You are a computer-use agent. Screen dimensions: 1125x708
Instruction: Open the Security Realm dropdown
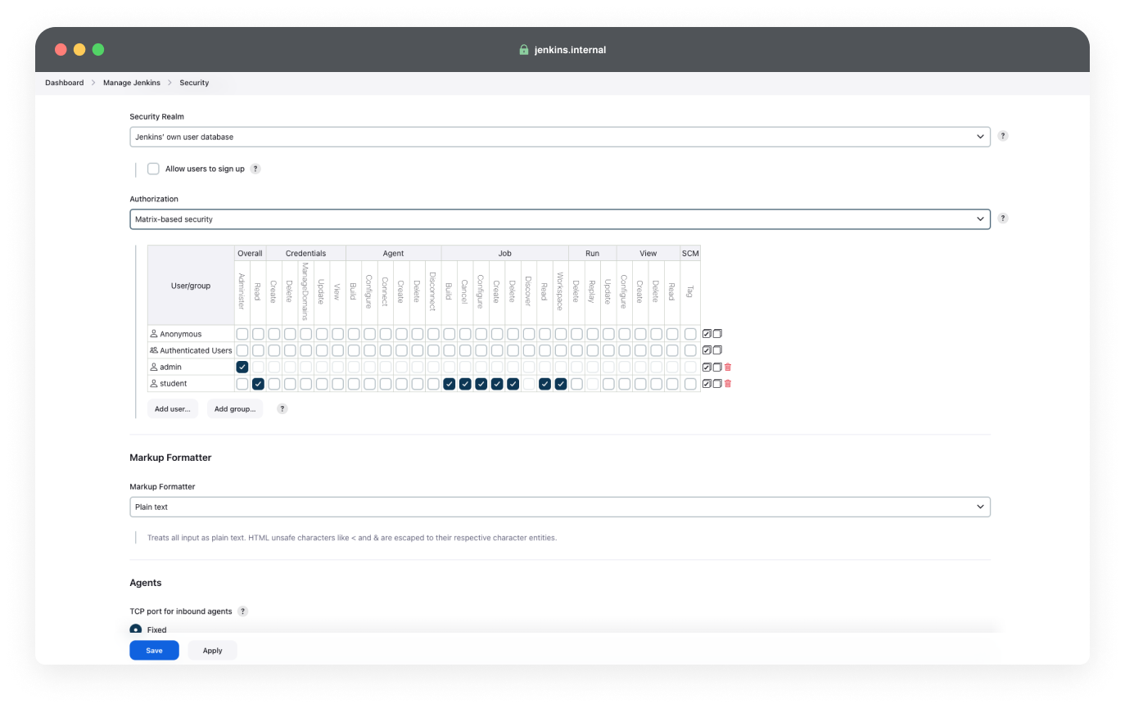pyautogui.click(x=559, y=137)
